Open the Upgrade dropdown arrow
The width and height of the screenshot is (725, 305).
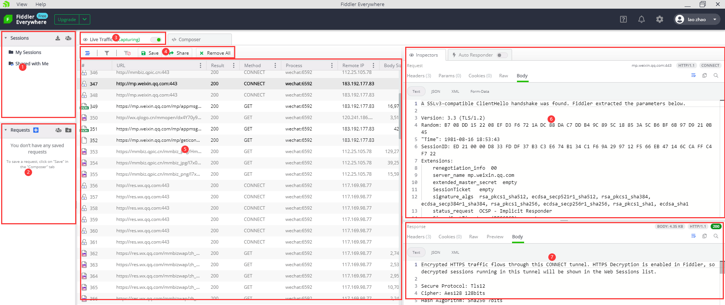(x=85, y=20)
